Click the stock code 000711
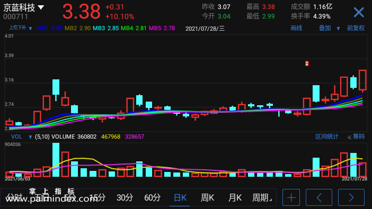The width and height of the screenshot is (372, 209). point(16,16)
